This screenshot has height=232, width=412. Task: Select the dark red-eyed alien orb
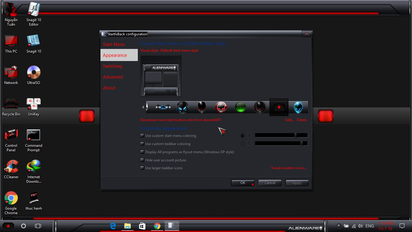tap(260, 107)
